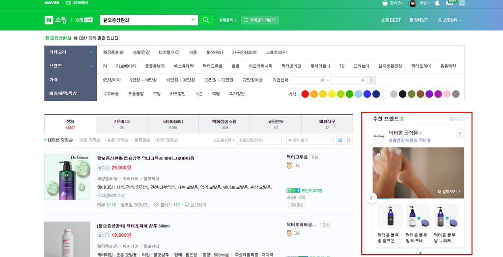
Task: Select the black color swatch
Action: coord(402,94)
